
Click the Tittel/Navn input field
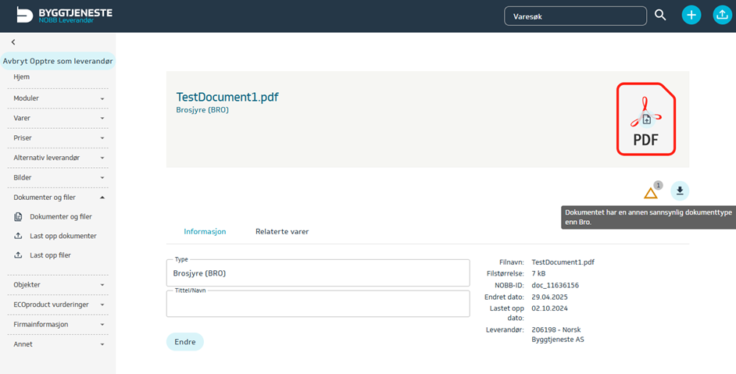pyautogui.click(x=317, y=305)
